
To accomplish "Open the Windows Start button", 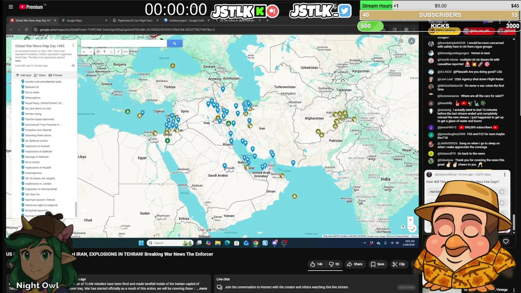I will [x=141, y=243].
